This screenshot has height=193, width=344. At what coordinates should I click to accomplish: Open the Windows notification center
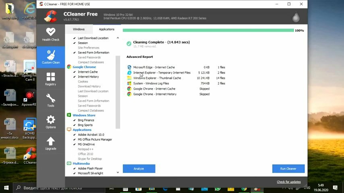(335, 188)
